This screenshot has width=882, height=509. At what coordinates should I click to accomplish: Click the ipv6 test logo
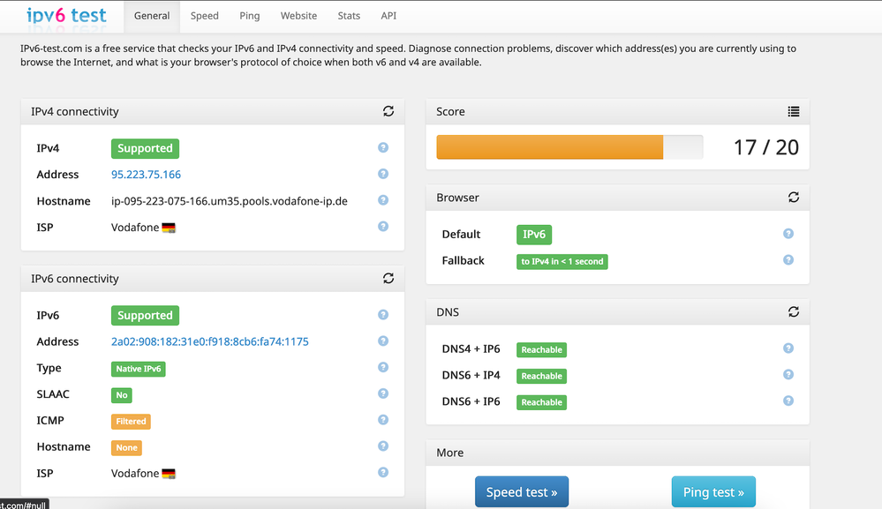pyautogui.click(x=66, y=15)
